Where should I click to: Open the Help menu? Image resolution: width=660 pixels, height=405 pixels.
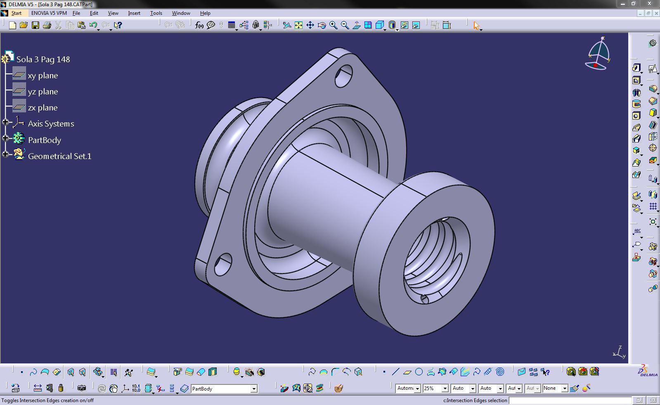pyautogui.click(x=205, y=13)
